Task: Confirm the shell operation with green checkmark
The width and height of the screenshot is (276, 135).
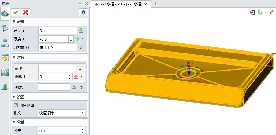Action: (15, 12)
